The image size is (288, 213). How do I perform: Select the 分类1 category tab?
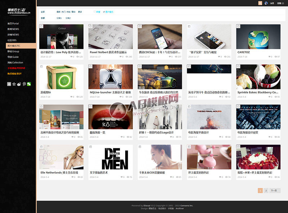(59, 18)
